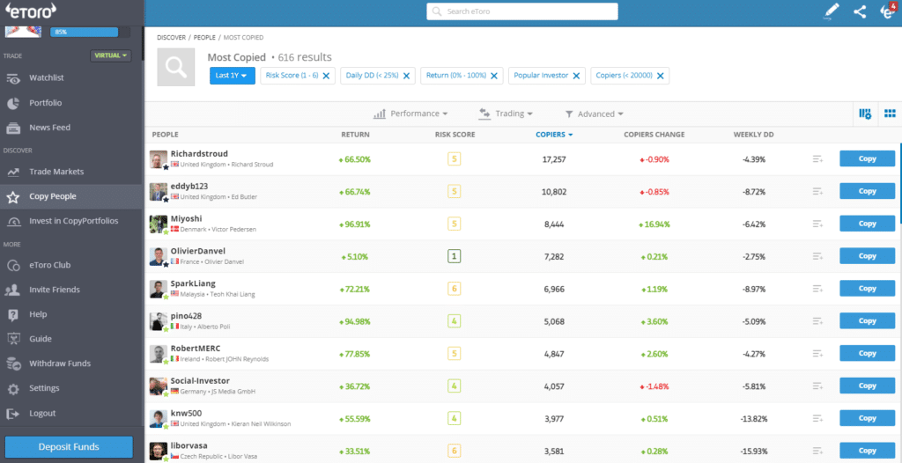Sort by the COPIERS column header

554,135
